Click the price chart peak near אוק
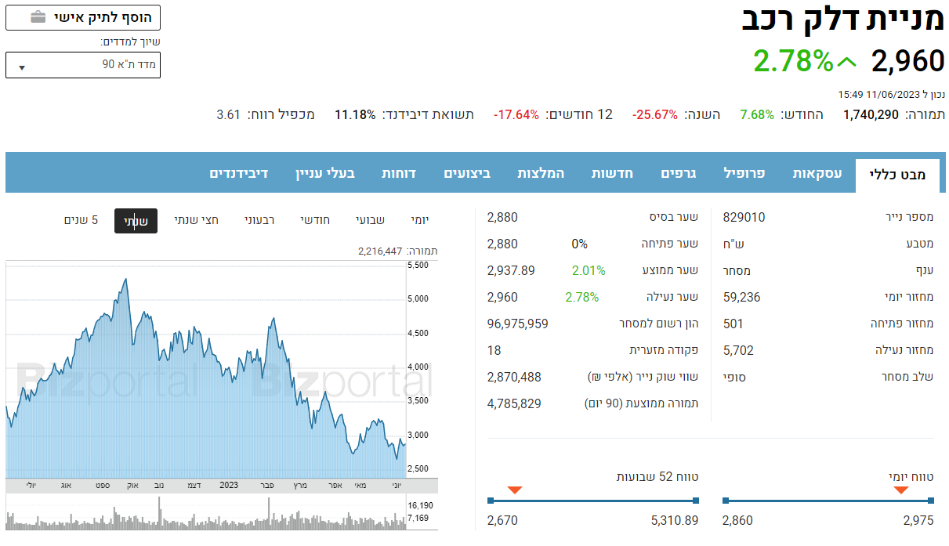 125,279
